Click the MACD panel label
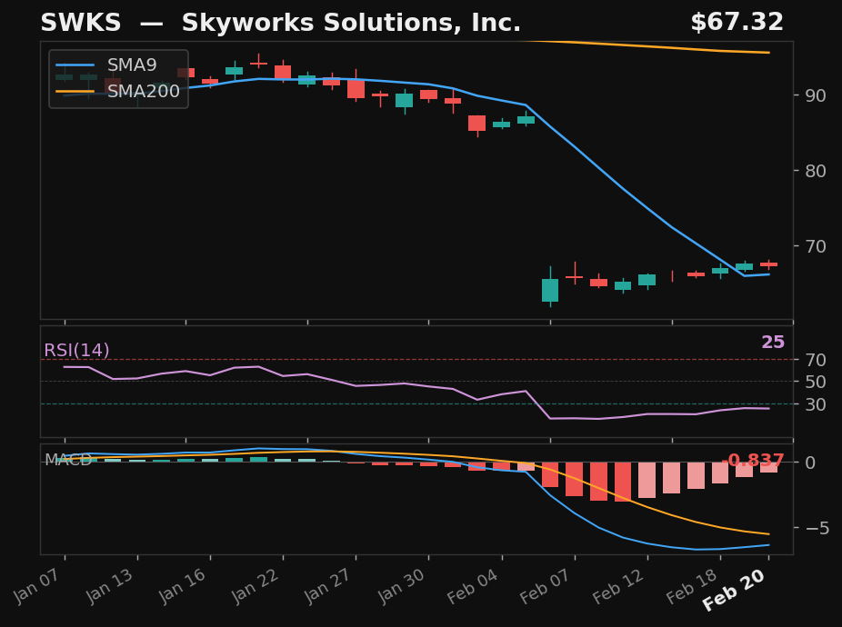This screenshot has height=627, width=842. pyautogui.click(x=68, y=460)
